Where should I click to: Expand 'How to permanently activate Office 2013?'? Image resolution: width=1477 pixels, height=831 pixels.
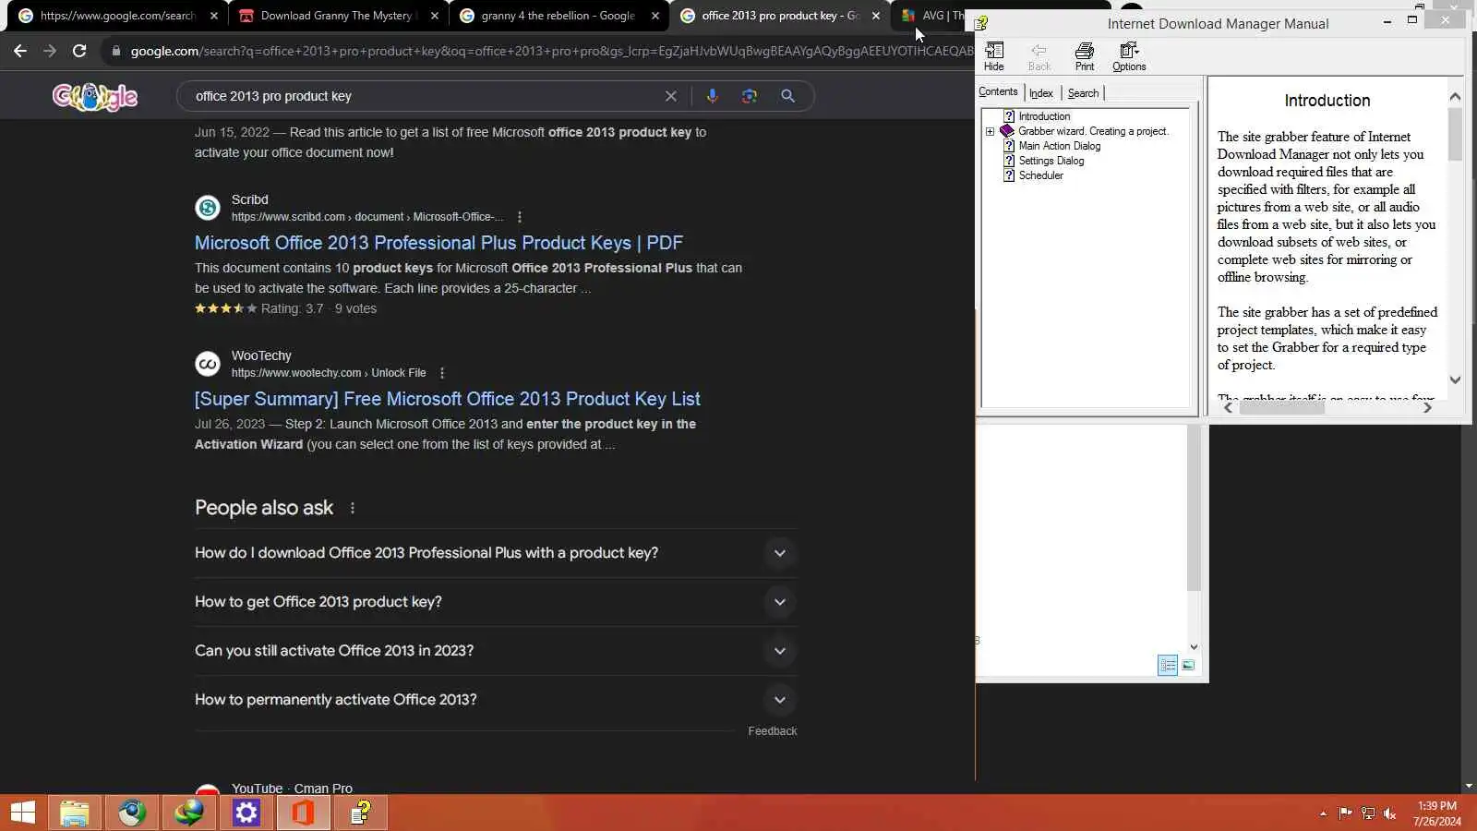pyautogui.click(x=496, y=700)
